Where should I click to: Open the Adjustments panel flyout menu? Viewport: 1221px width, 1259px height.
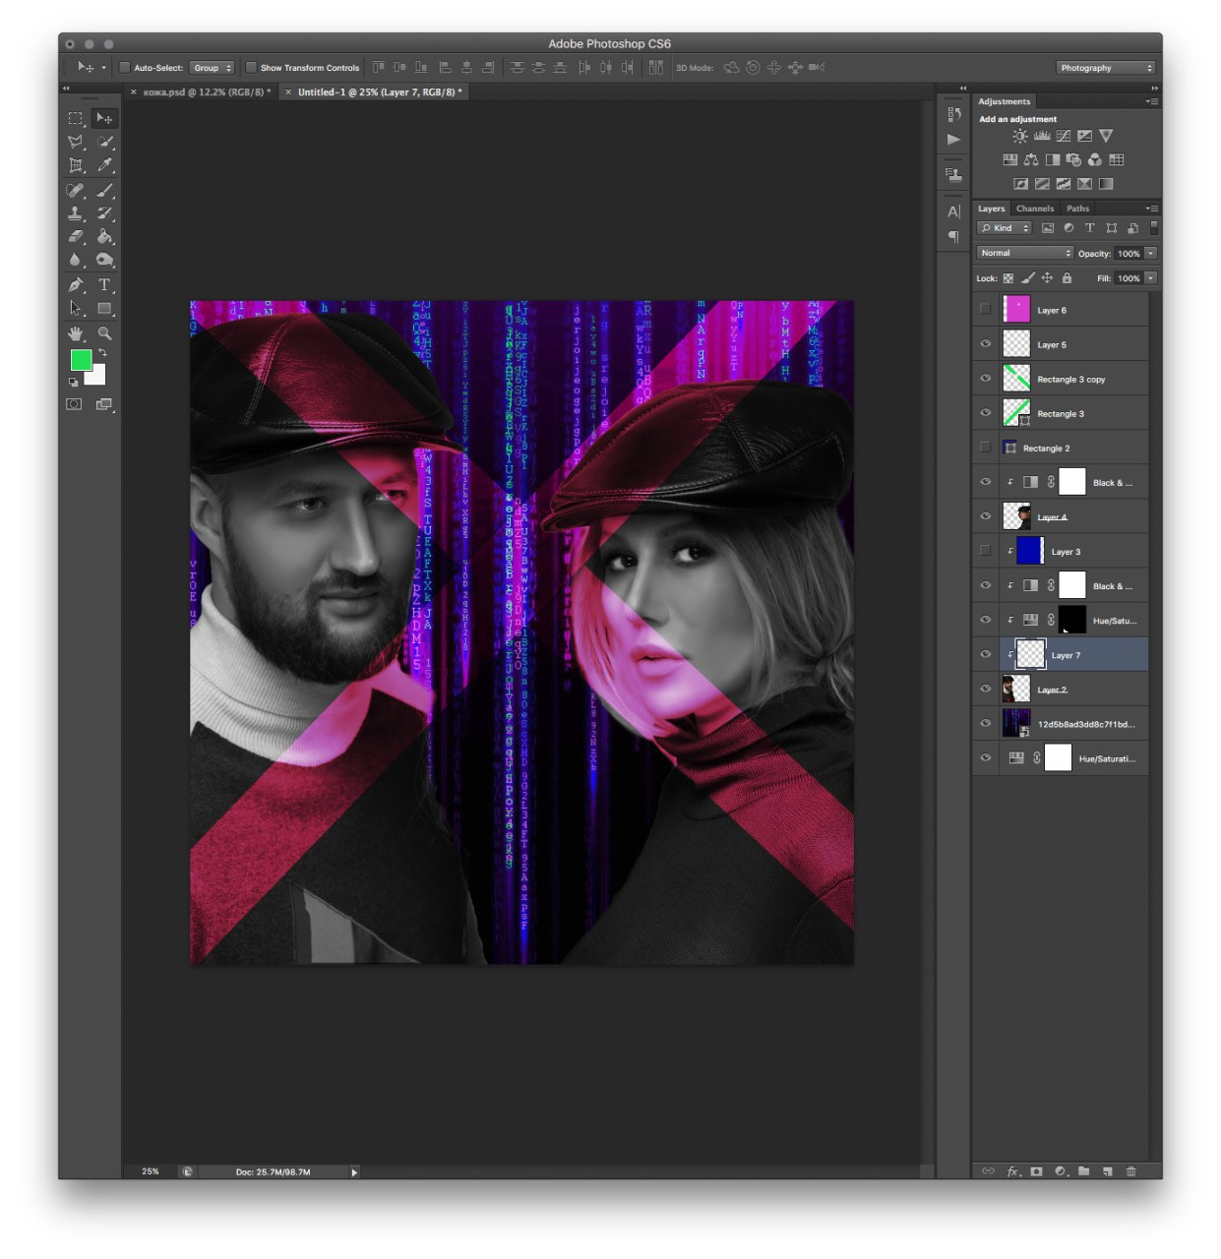pyautogui.click(x=1152, y=101)
